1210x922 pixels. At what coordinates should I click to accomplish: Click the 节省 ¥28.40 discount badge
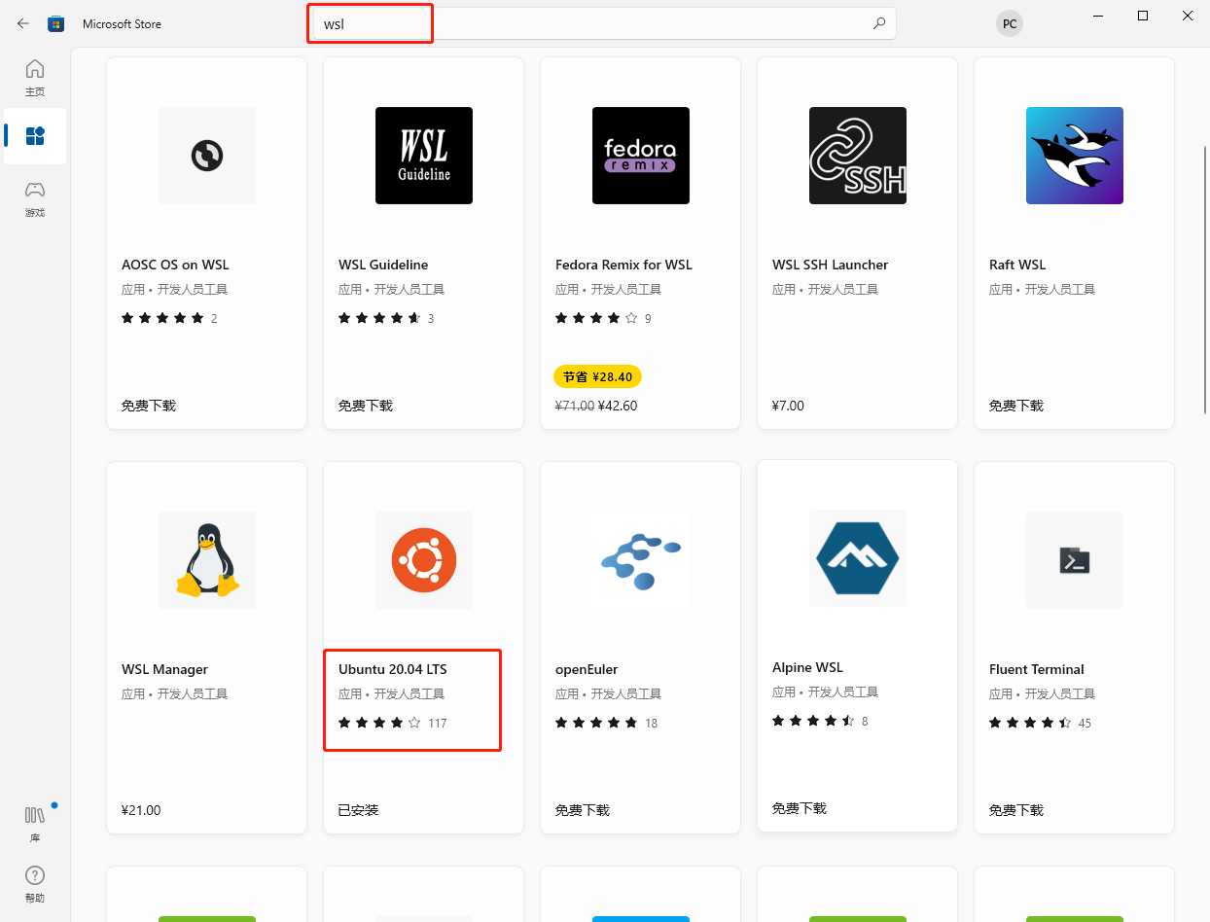tap(597, 376)
